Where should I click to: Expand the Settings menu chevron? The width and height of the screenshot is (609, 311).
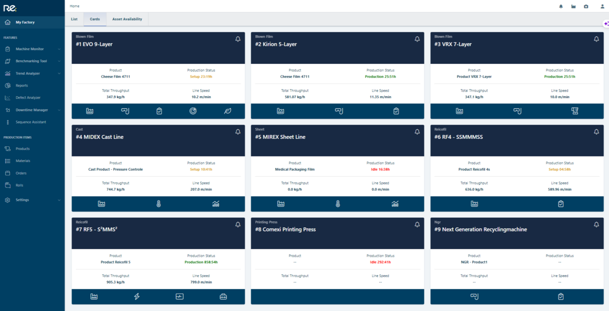[59, 200]
